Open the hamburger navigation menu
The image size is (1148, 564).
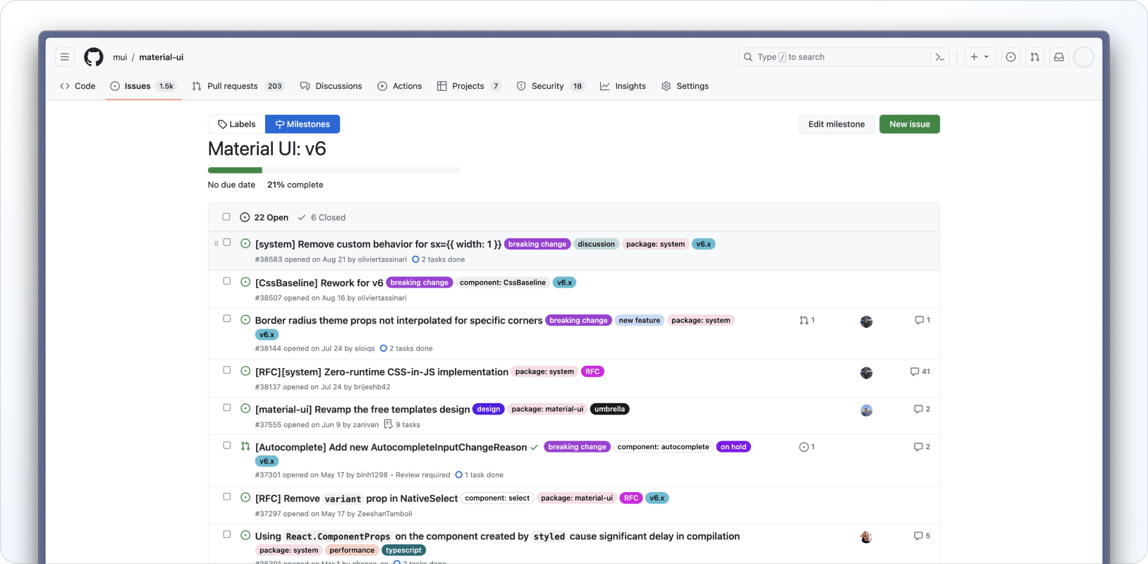(x=65, y=57)
